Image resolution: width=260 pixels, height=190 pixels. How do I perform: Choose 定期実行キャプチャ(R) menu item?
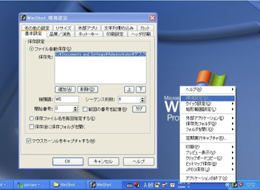(208, 138)
